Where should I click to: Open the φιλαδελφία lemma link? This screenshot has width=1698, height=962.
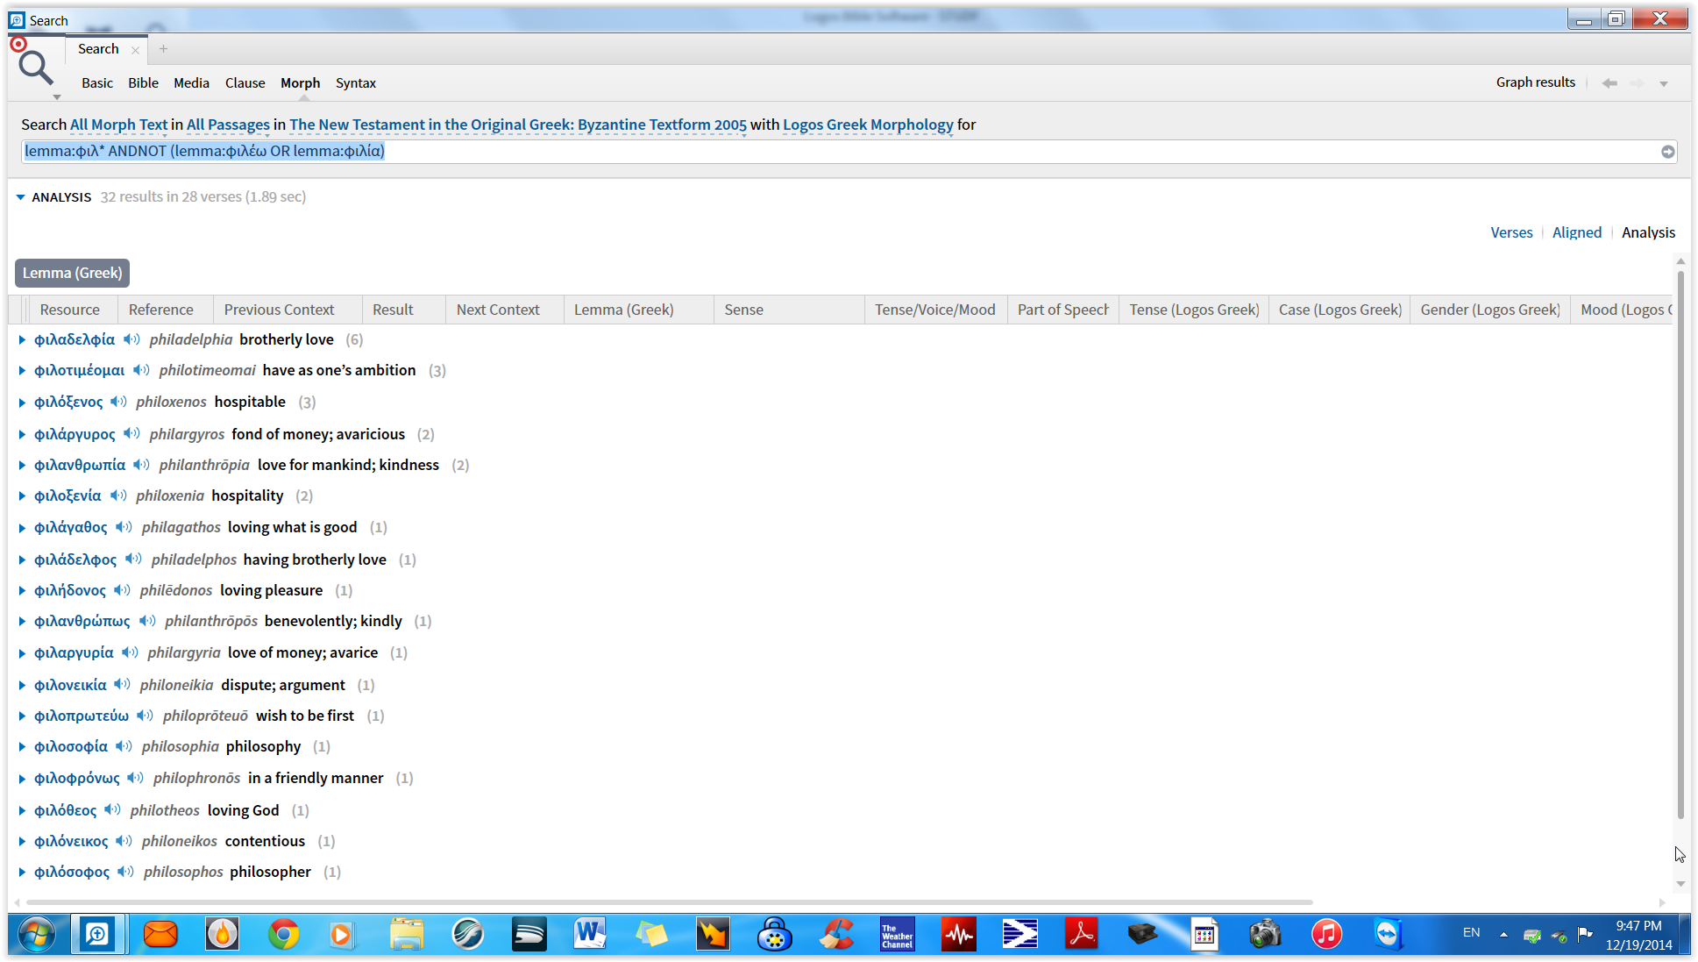[x=75, y=339]
